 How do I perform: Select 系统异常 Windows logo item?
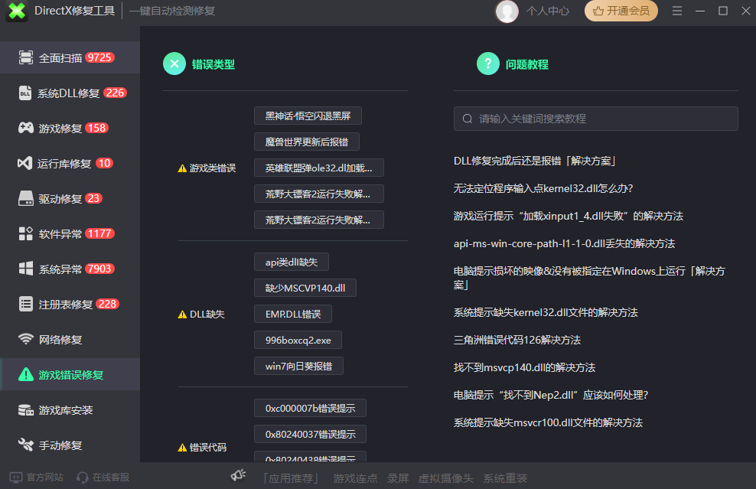click(x=26, y=269)
